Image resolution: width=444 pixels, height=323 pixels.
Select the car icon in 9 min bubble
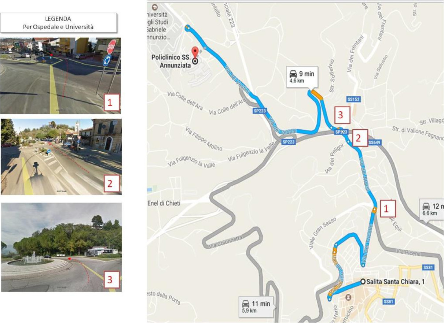point(293,73)
